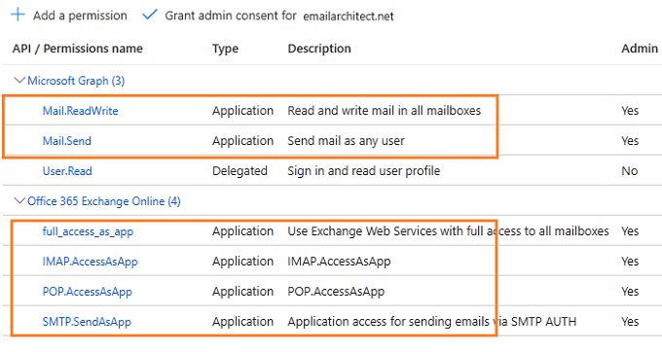
Task: Click the 'Yes' admin value for Mail.Send
Action: pyautogui.click(x=630, y=141)
